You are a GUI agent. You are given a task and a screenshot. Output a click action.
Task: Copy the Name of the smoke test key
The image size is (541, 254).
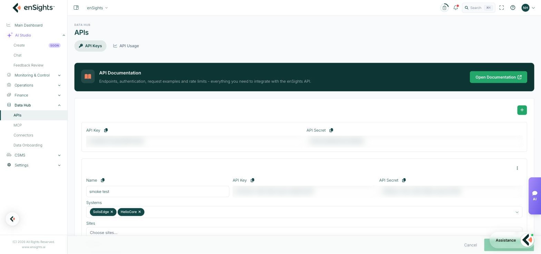click(x=102, y=180)
